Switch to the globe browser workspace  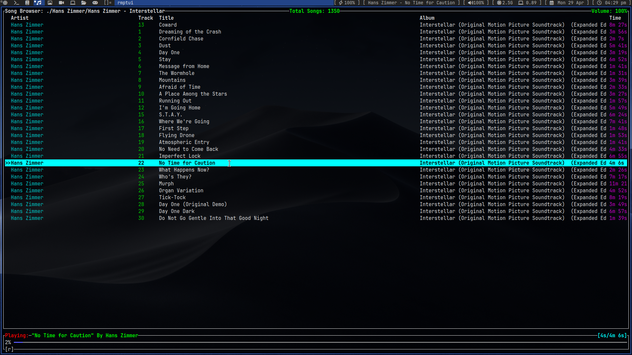click(5, 3)
